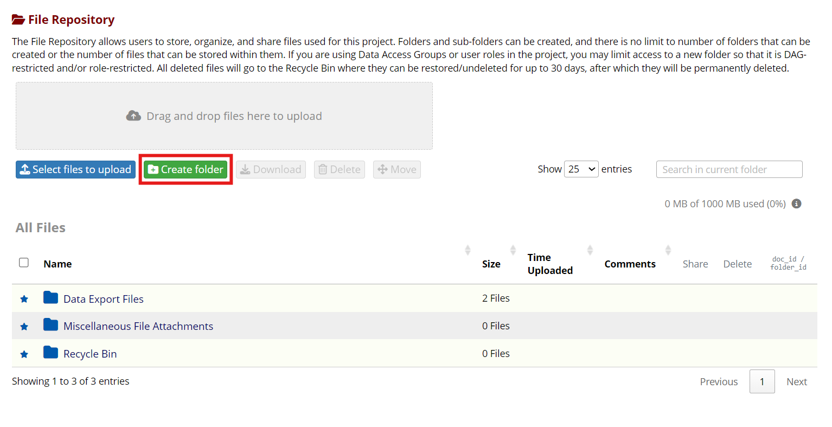Toggle the select-all checkbox in table header
This screenshot has width=832, height=427.
[24, 263]
